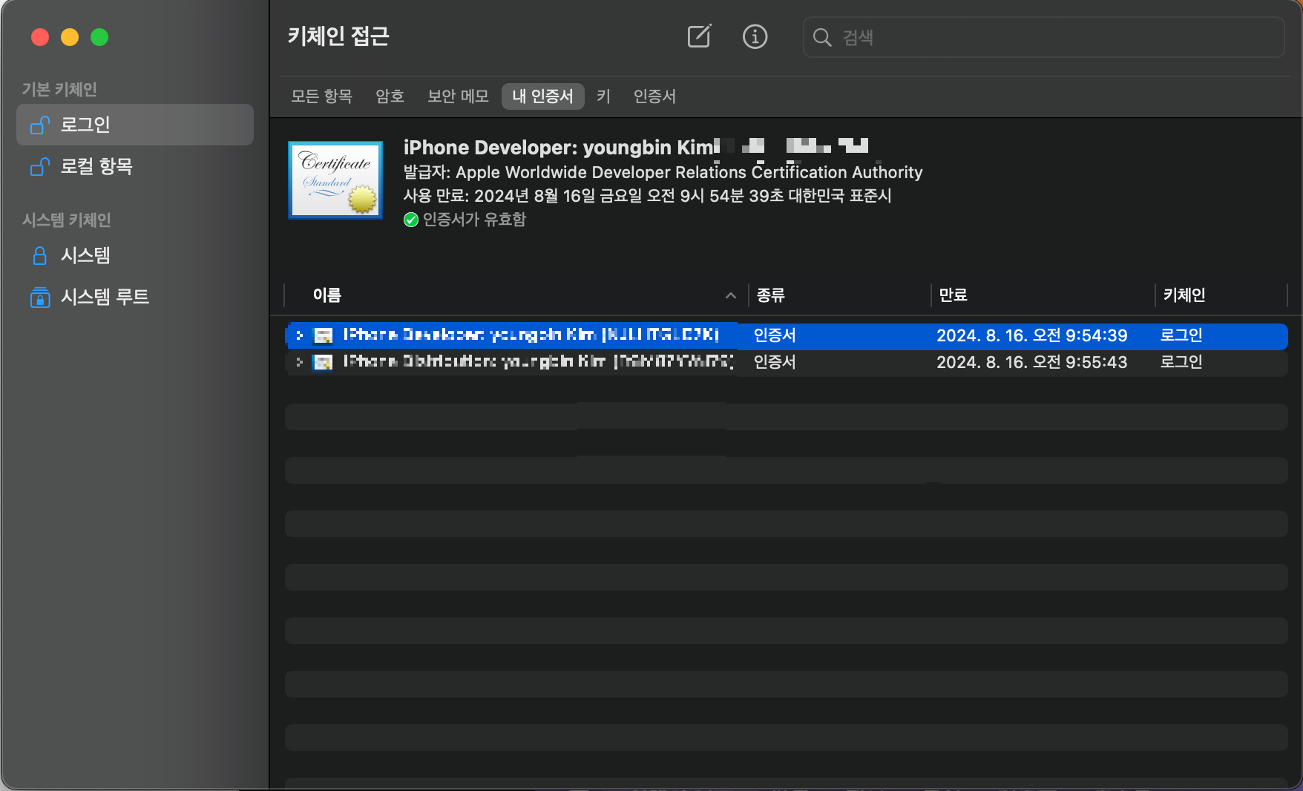Sort by the 종류 column header

[x=770, y=295]
